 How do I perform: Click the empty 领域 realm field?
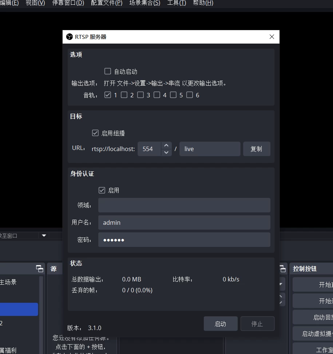tap(184, 205)
